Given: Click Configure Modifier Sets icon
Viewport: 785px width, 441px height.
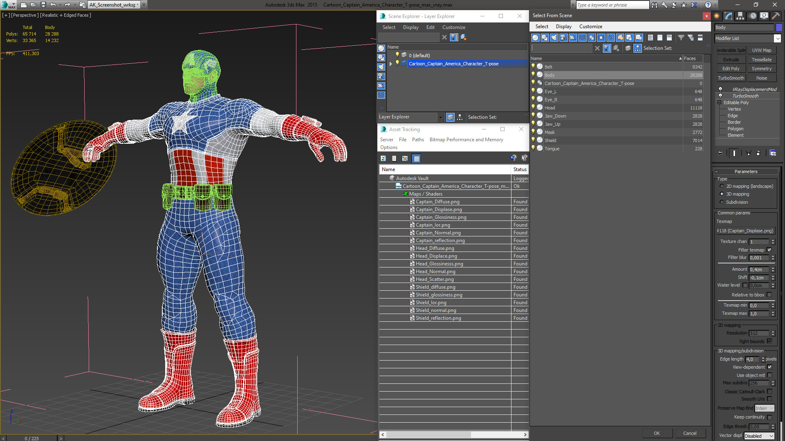Looking at the screenshot, I should click(773, 153).
